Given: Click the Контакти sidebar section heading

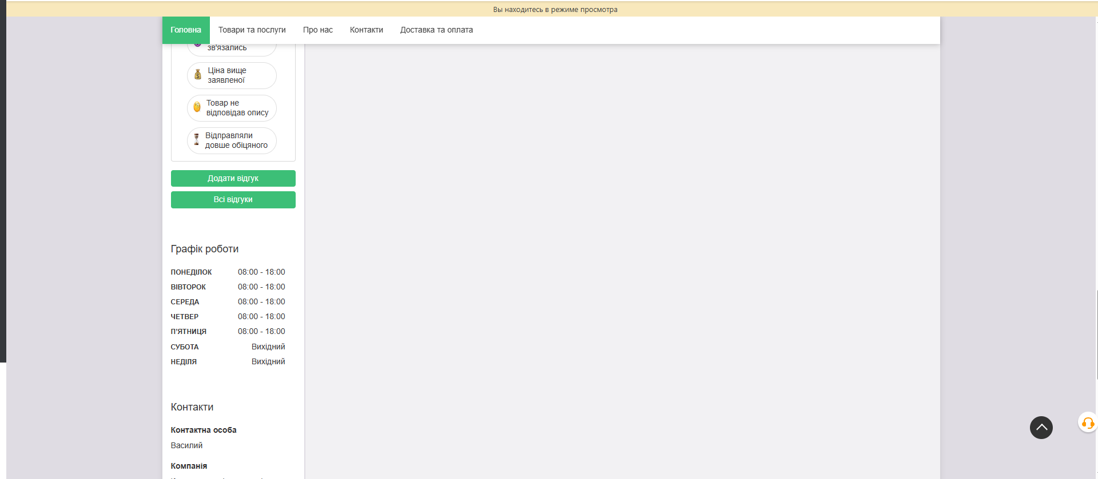Looking at the screenshot, I should (x=192, y=407).
